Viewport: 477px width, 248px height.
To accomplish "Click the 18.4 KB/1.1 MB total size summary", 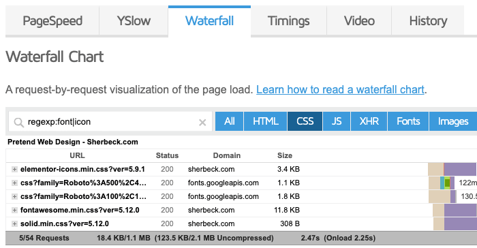I will [x=123, y=238].
